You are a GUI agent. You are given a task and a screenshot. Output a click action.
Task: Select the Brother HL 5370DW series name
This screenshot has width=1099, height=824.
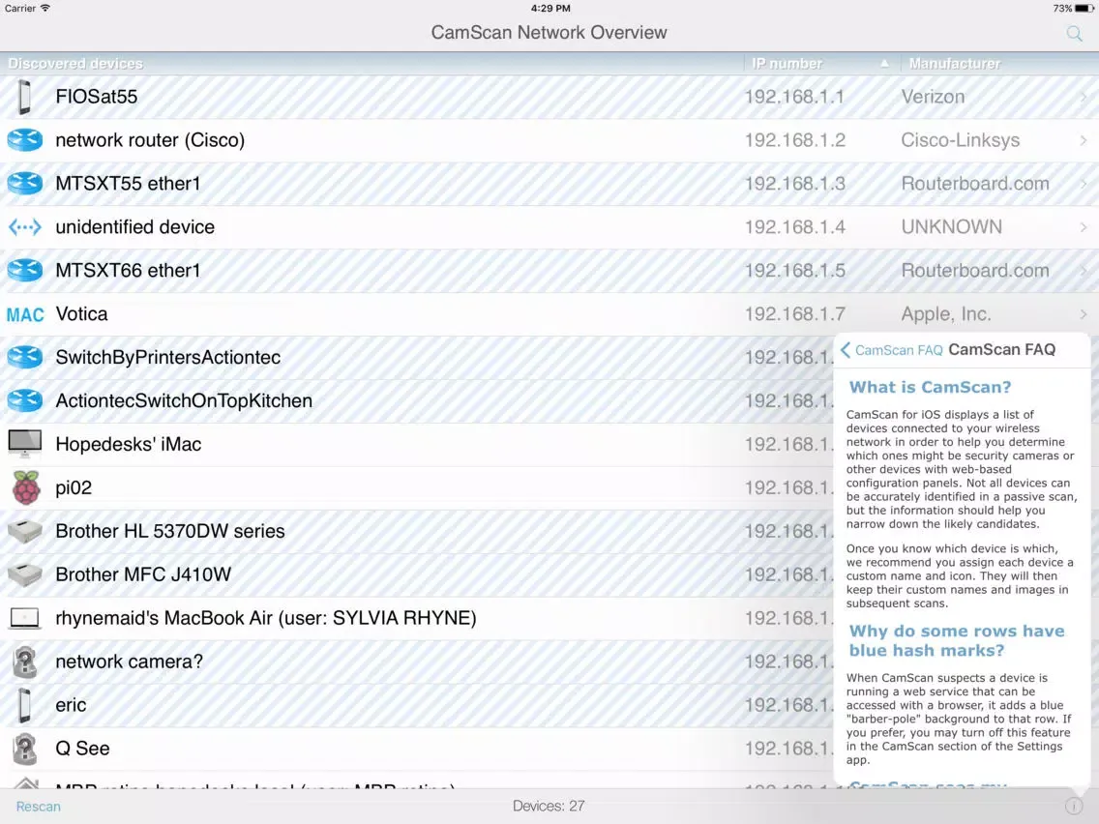tap(170, 531)
